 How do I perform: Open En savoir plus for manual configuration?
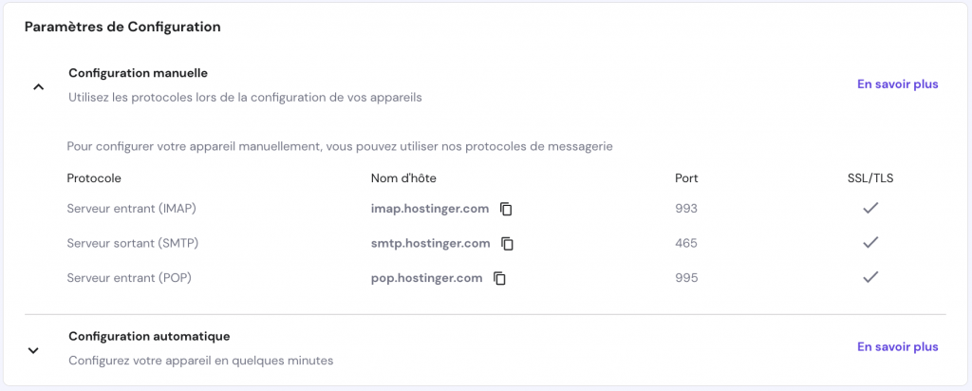[897, 84]
